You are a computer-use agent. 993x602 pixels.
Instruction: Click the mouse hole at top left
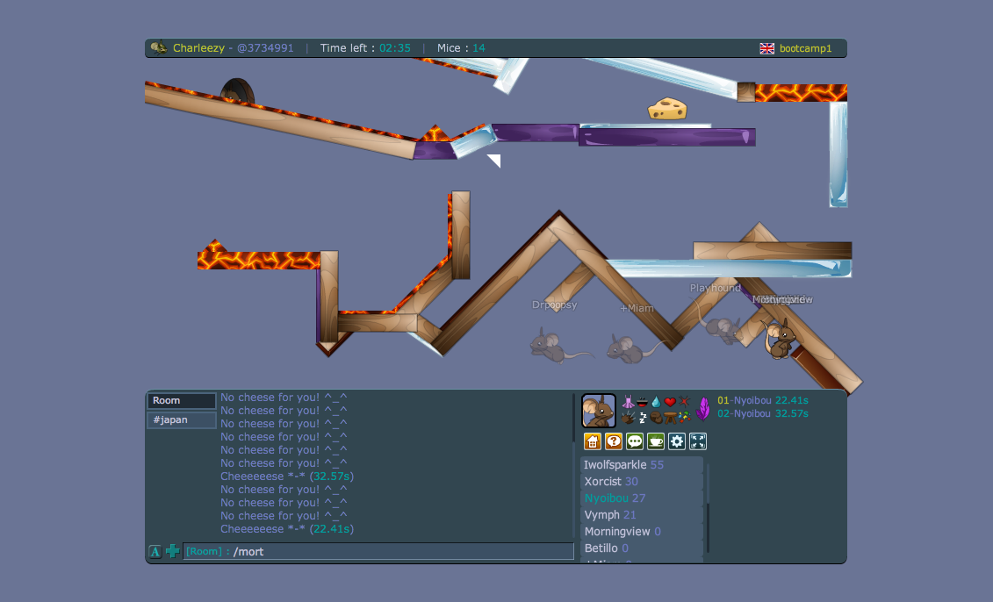click(237, 92)
